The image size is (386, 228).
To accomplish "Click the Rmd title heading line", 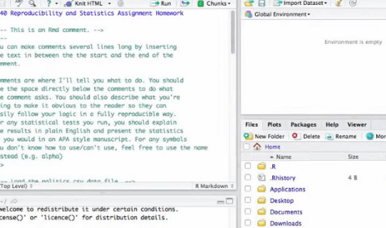I will (92, 13).
